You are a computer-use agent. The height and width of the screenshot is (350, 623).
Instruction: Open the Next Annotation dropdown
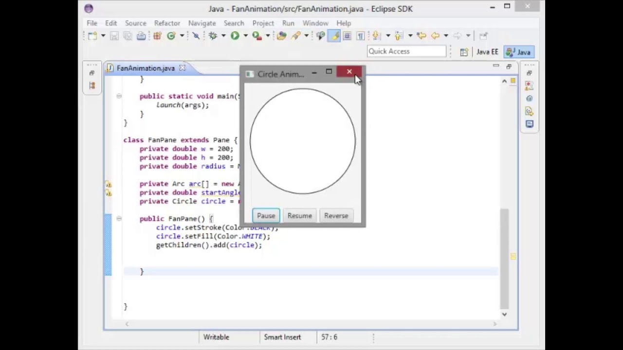pyautogui.click(x=388, y=35)
